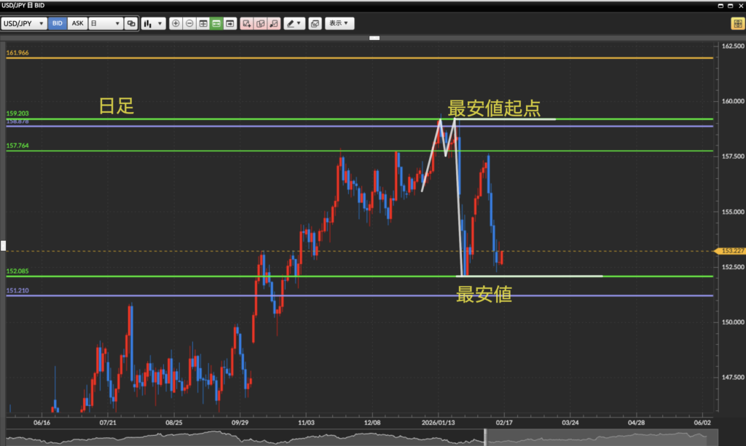Toggle the column layout icon after zoom out
746x446 pixels.
click(x=203, y=23)
